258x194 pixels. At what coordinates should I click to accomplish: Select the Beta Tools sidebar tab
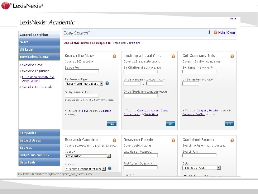39,162
